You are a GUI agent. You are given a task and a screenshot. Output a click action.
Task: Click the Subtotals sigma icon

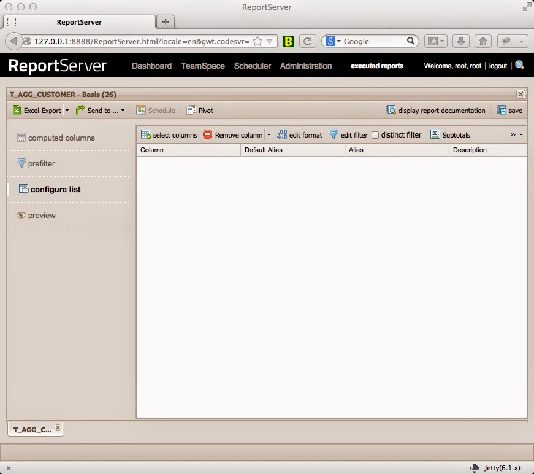coord(435,134)
